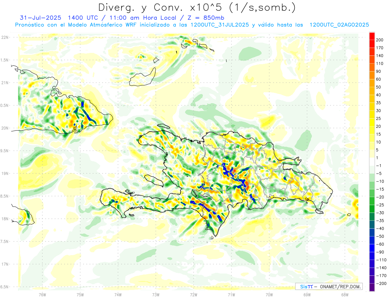Screen dimensions: 387x299
Task: Click the '75W' longitude label
Action: (80, 294)
